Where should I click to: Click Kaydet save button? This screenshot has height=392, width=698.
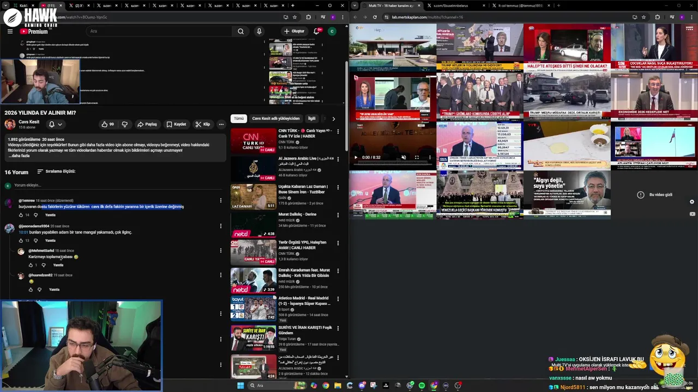tap(176, 124)
